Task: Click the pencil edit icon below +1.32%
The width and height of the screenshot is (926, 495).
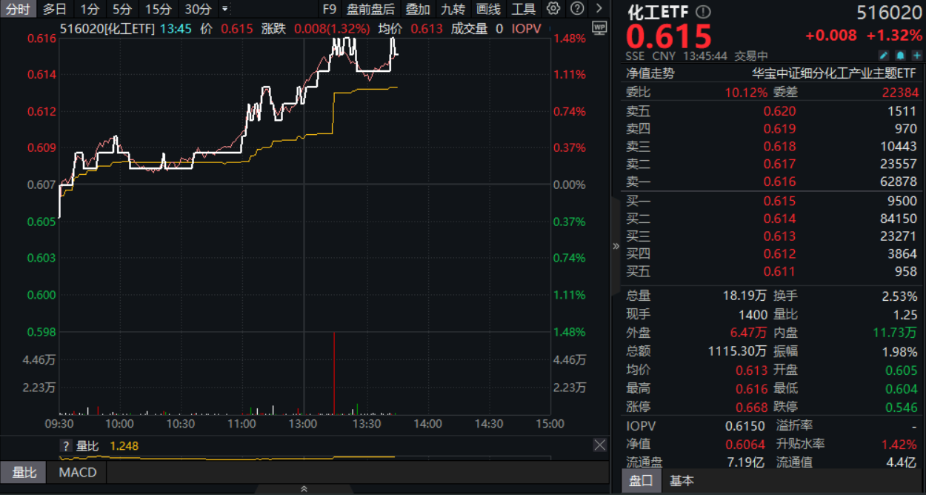Action: tap(884, 54)
